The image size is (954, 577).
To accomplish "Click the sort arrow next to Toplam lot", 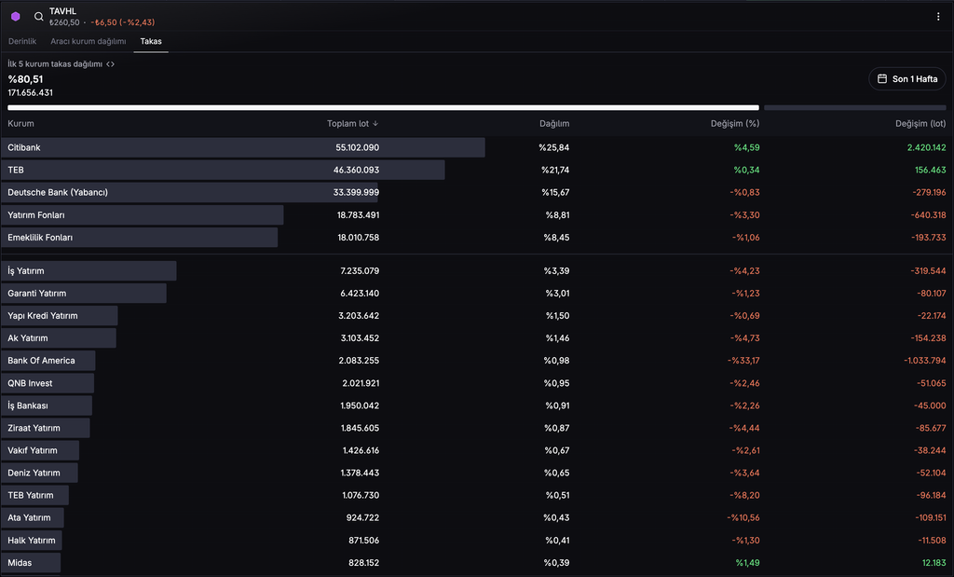I will (375, 124).
